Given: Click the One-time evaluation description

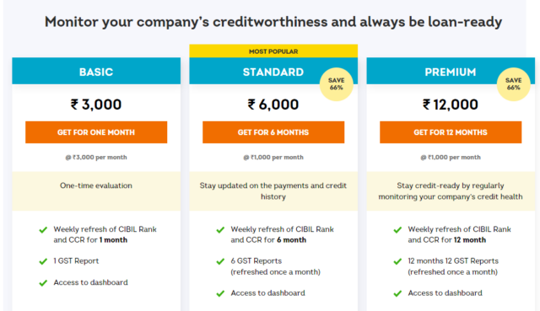Looking at the screenshot, I should coord(96,185).
